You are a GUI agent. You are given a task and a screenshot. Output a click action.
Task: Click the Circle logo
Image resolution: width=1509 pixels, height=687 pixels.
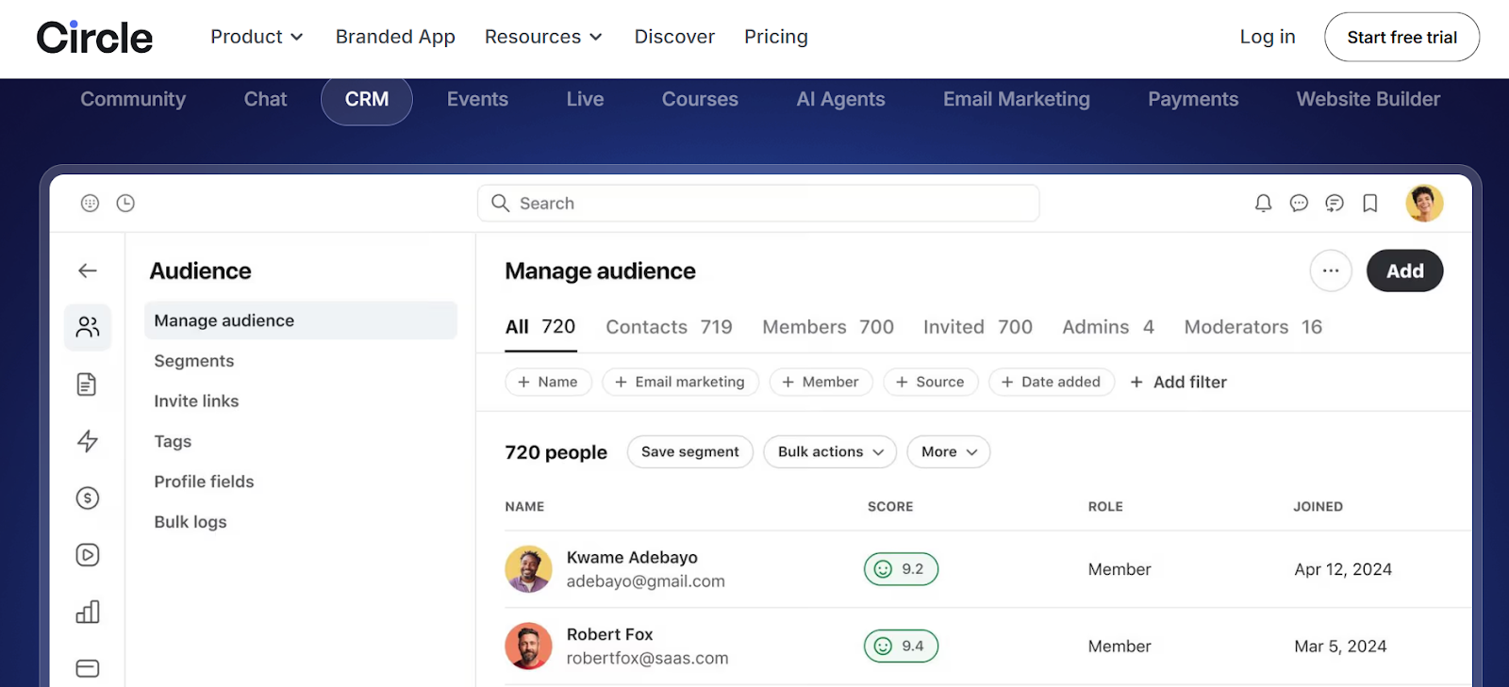(94, 38)
